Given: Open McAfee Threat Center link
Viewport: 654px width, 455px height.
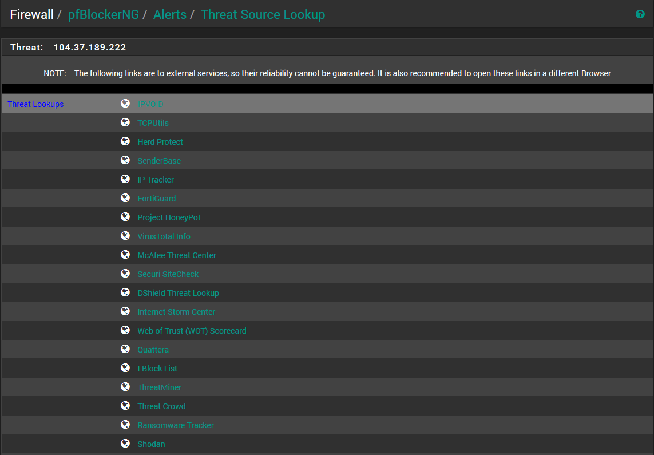Looking at the screenshot, I should (x=177, y=255).
